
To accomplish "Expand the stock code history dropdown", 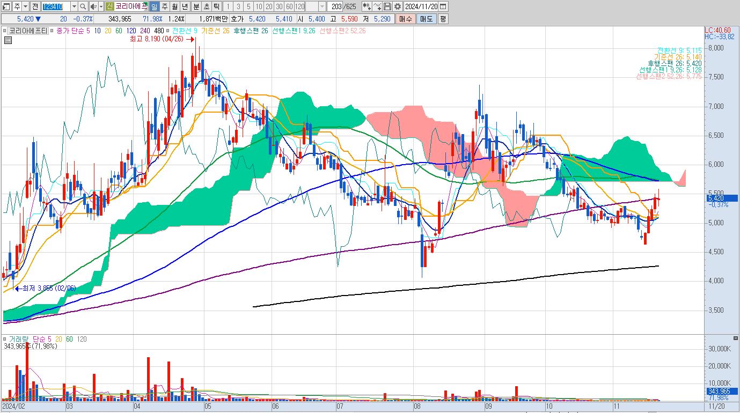I will [74, 6].
